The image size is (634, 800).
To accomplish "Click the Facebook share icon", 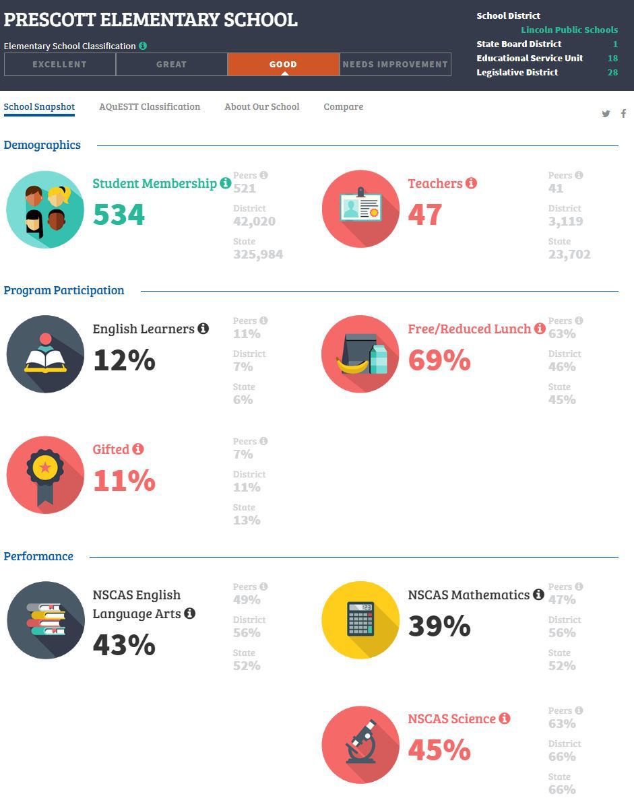I will pos(623,113).
